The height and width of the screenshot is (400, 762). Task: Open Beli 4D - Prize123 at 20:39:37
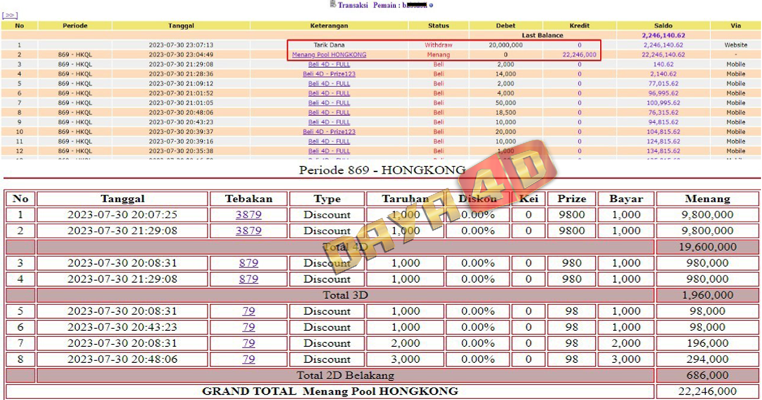coord(329,132)
